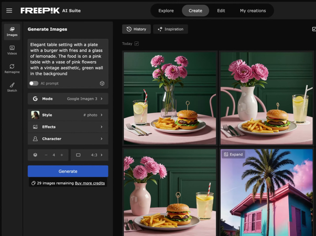Screen dimensions: 316x236
Task: Toggle the Today selection checkbox
Action: 137,44
